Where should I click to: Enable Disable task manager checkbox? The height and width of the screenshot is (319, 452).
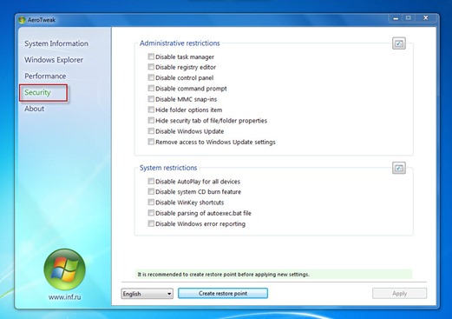151,56
